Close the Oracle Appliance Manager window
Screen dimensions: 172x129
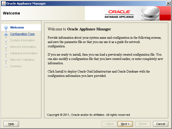pos(168,3)
